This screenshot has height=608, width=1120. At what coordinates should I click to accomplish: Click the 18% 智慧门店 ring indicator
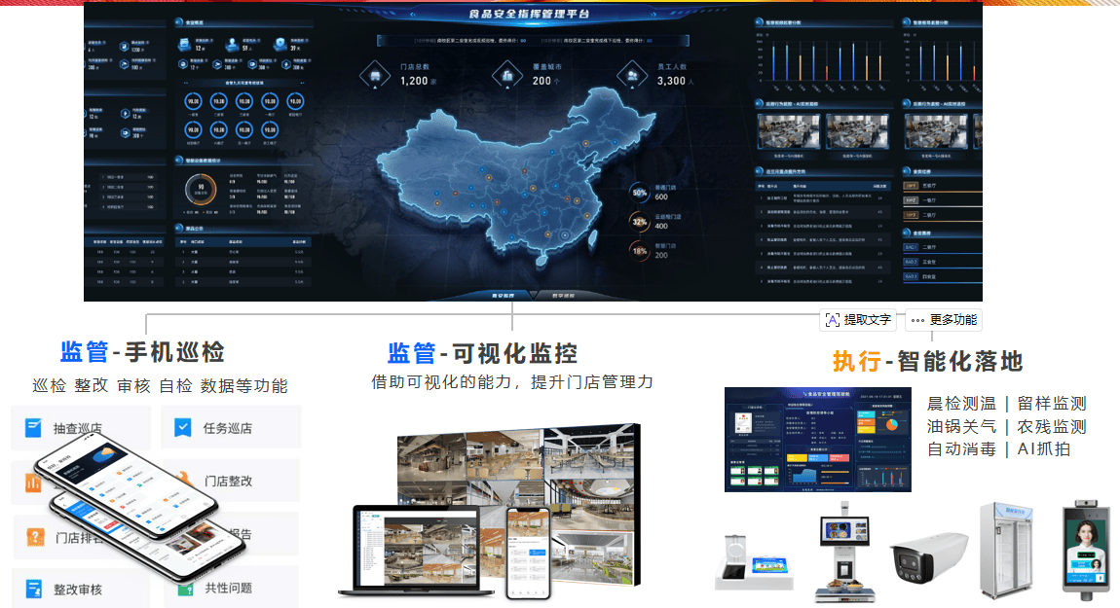tap(640, 250)
